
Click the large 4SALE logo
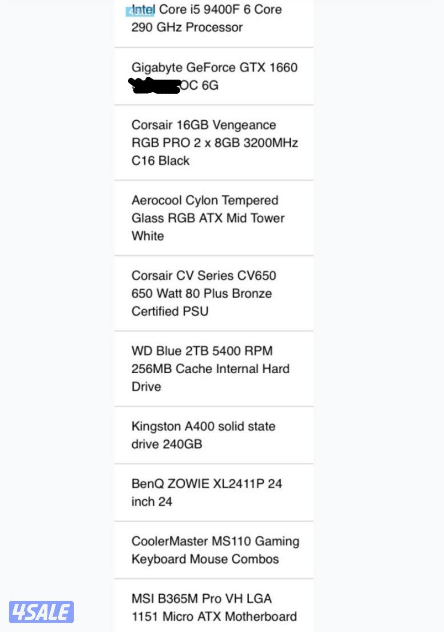(41, 612)
